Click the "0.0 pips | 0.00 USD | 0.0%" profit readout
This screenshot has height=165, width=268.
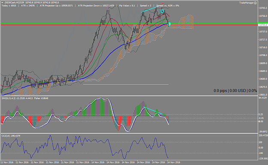tap(235, 91)
